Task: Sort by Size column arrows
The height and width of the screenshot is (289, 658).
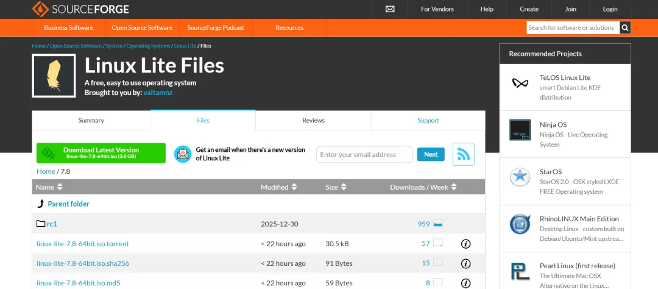Action: (344, 187)
